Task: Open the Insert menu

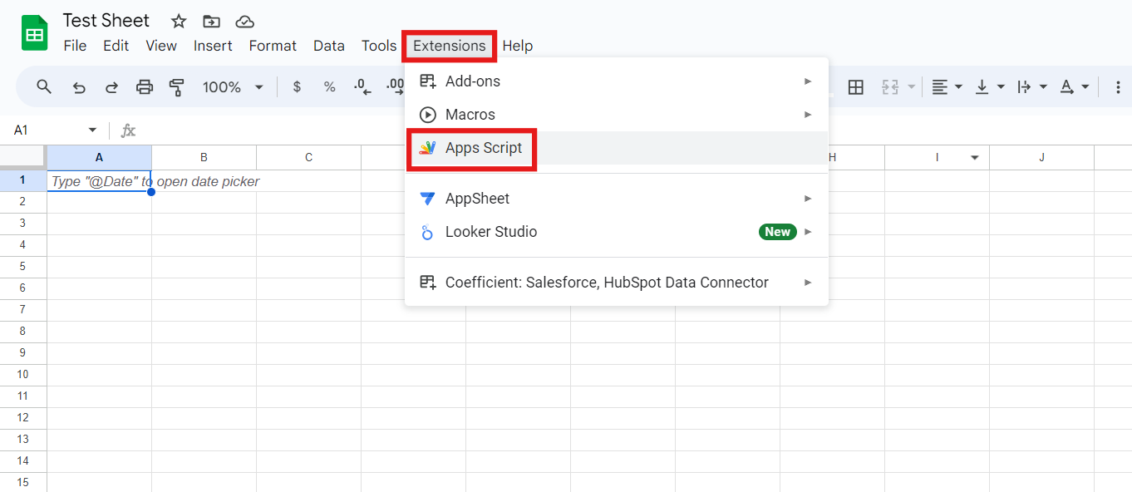Action: pos(213,46)
